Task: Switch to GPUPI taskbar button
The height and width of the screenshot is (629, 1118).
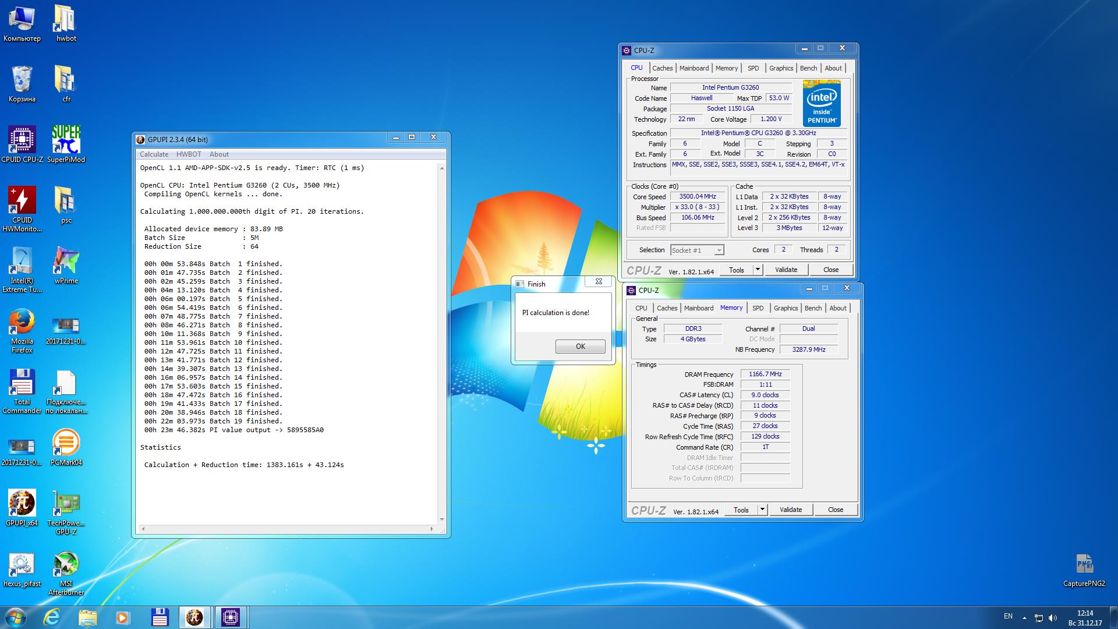Action: click(194, 617)
